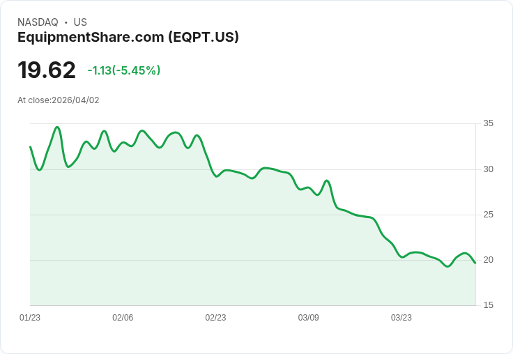This screenshot has width=513, height=354.
Task: Select the 19.62 current price
Action: (x=47, y=70)
